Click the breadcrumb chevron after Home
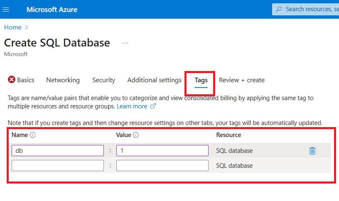Viewport: 339px width, 201px height. (26, 27)
